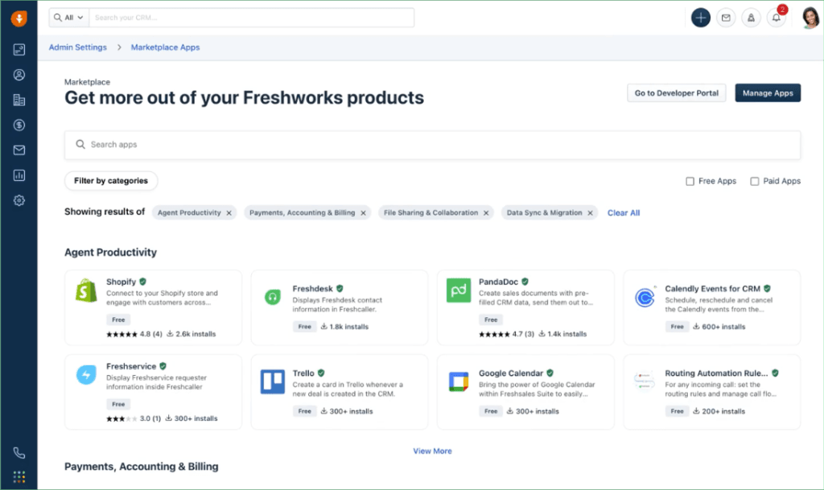This screenshot has height=490, width=824.
Task: Focus the Search apps field
Action: tap(432, 145)
